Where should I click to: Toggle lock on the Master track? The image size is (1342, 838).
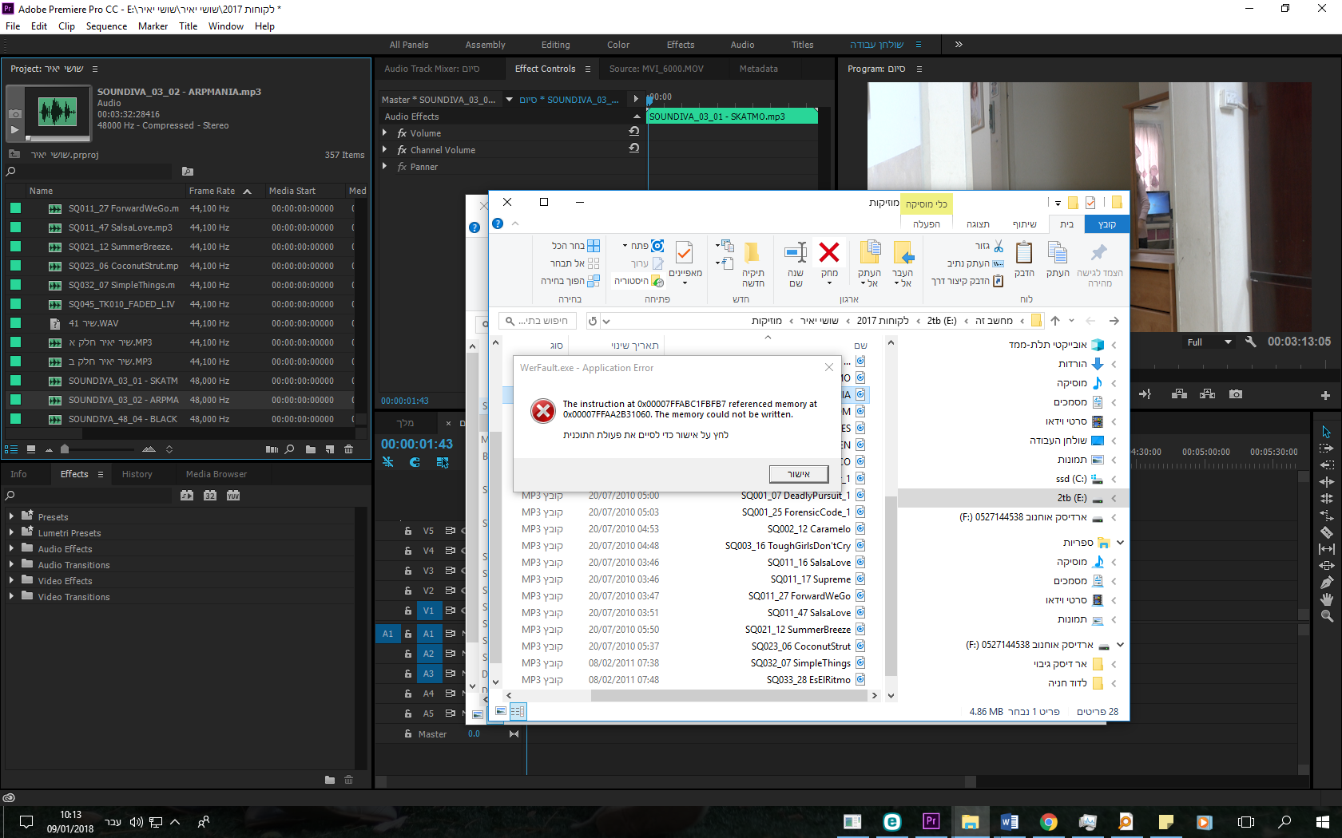point(407,734)
